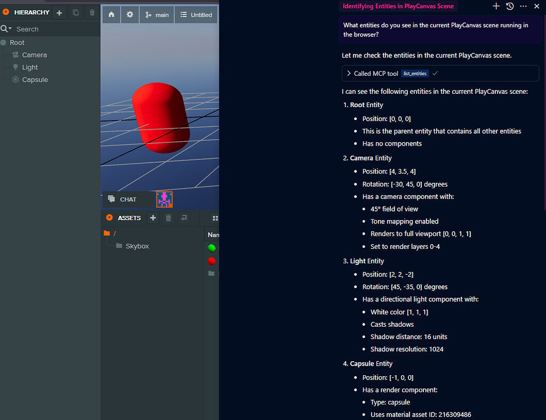The height and width of the screenshot is (420, 546).
Task: Open the editor home button
Action: click(x=111, y=15)
